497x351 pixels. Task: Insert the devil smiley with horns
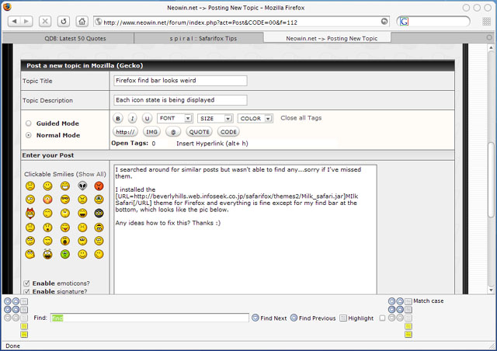tap(30, 214)
